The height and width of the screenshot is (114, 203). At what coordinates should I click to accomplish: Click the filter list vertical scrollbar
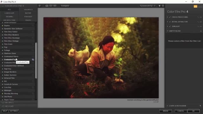click(36, 60)
